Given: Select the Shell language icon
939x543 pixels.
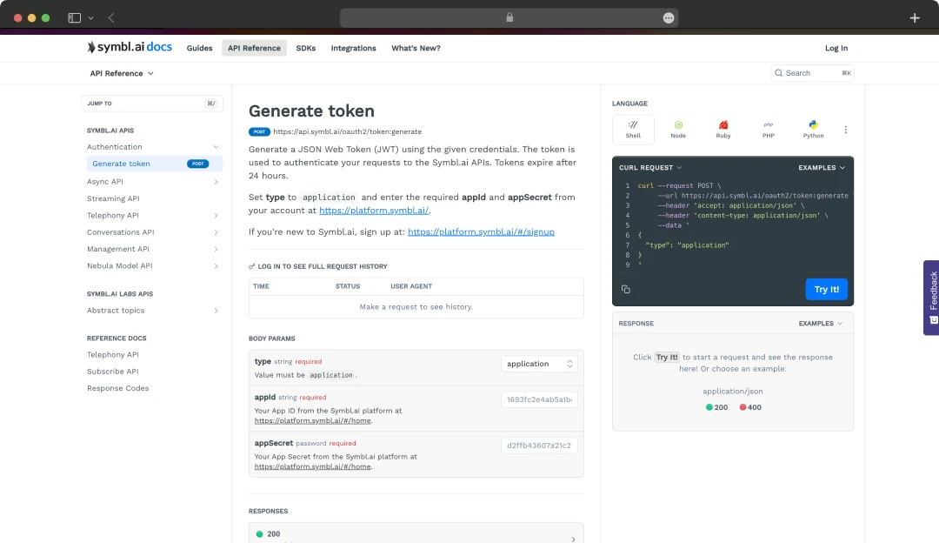Looking at the screenshot, I should (633, 129).
